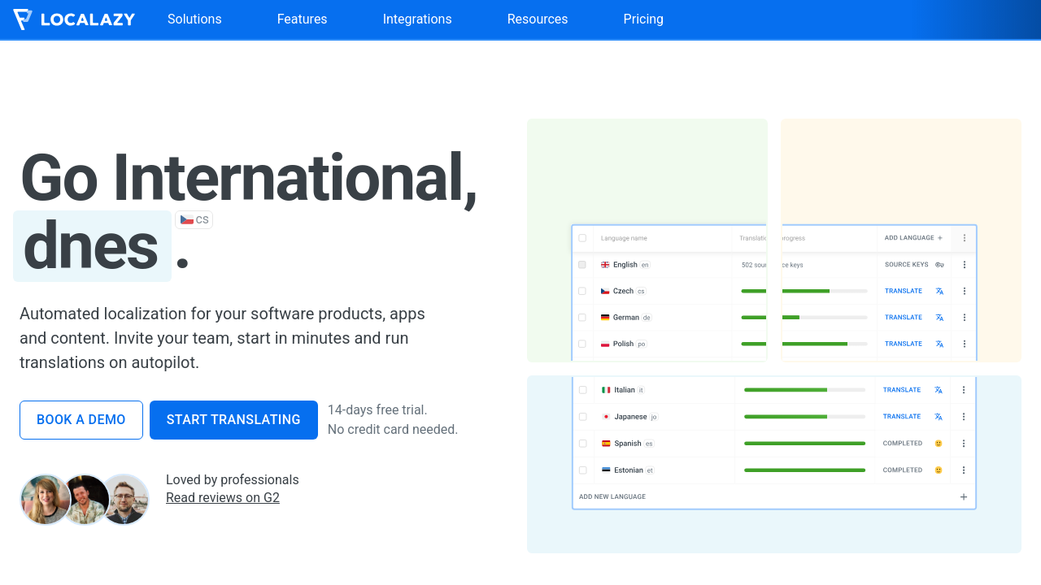Click the Add New Language text

pyautogui.click(x=612, y=496)
